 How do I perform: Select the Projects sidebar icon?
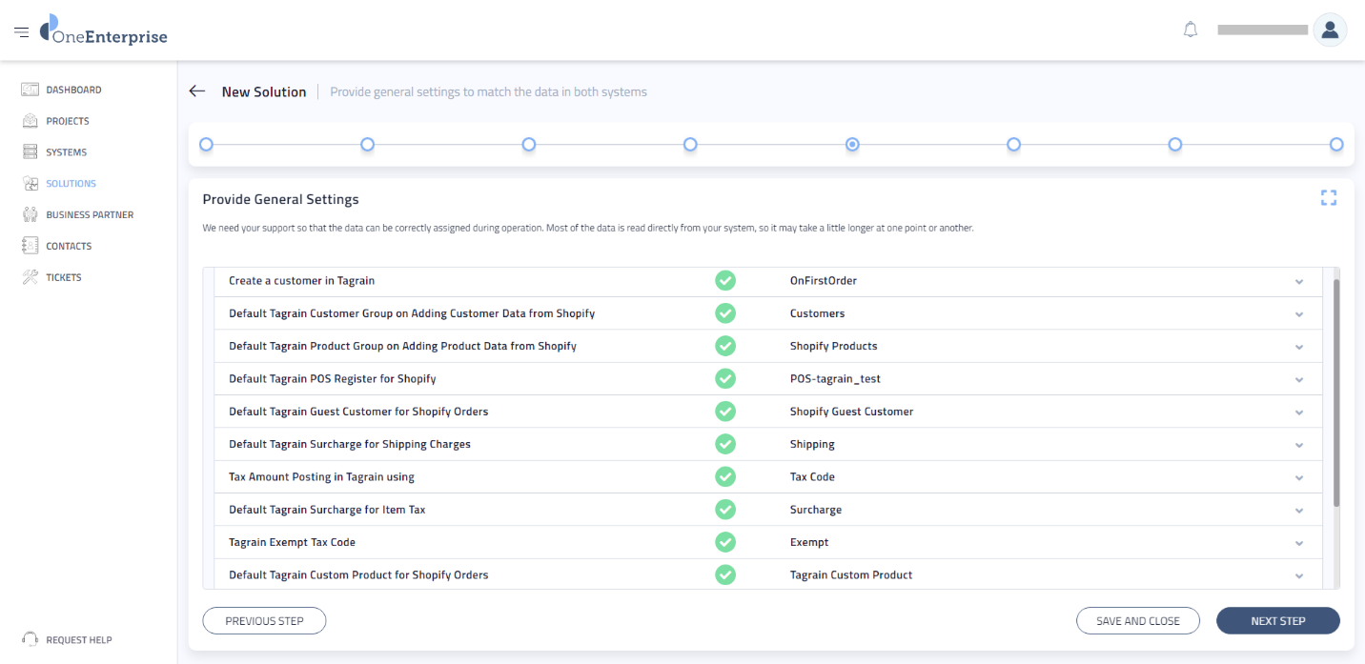[29, 120]
